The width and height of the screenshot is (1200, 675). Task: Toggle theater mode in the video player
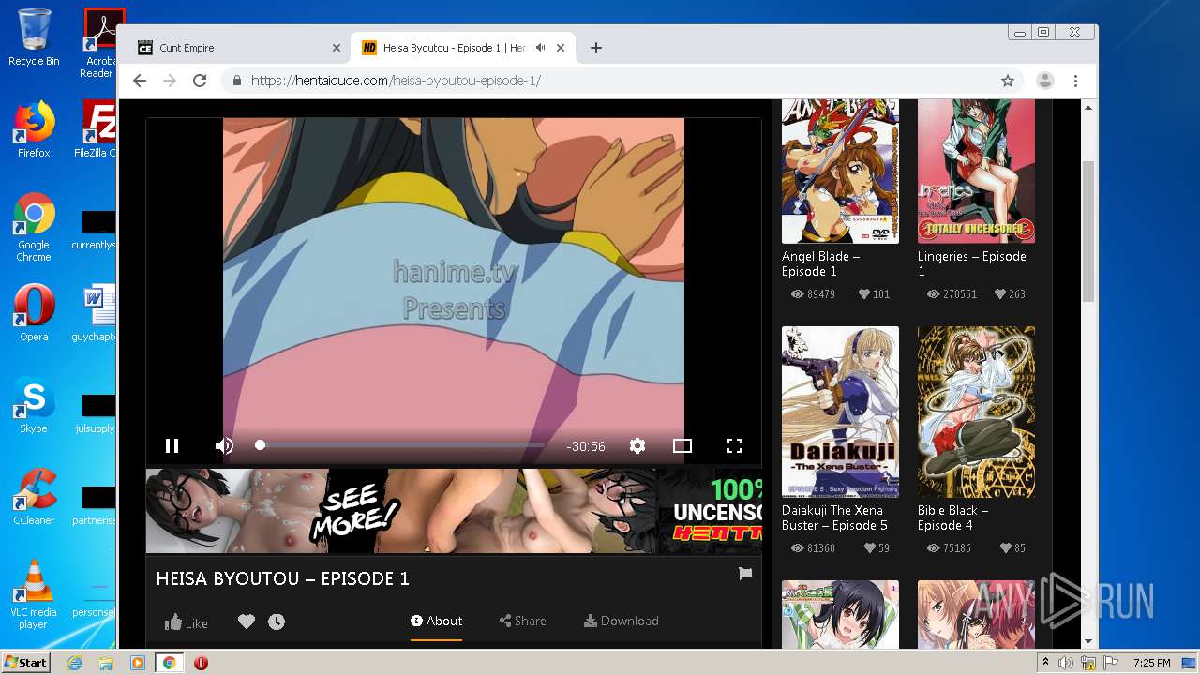tap(682, 446)
